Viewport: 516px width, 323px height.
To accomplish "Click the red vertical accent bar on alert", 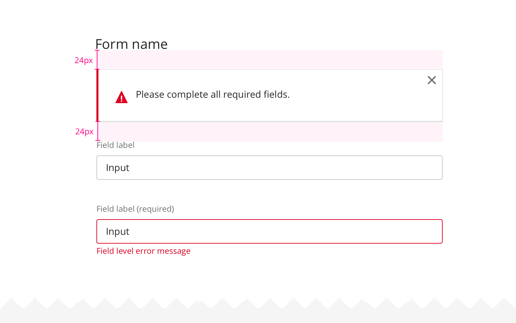I will pyautogui.click(x=98, y=95).
